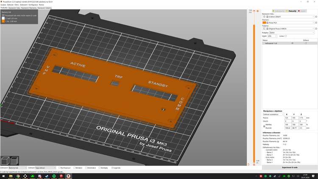Click the Otočit X rotation field
The height and width of the screenshot is (179, 318).
[287, 121]
